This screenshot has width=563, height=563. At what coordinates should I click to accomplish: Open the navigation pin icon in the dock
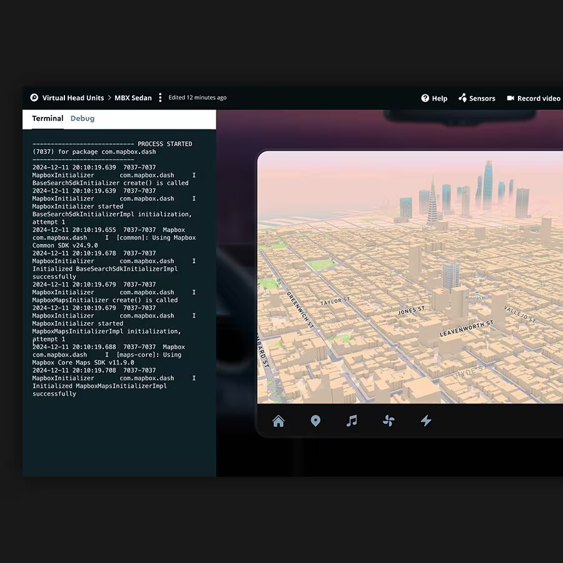315,421
